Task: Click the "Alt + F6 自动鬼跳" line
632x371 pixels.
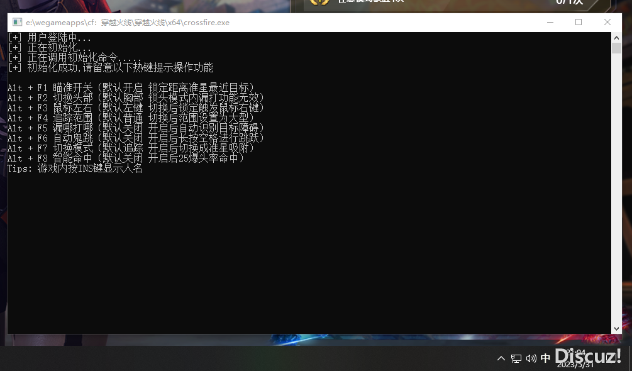Action: coord(136,138)
